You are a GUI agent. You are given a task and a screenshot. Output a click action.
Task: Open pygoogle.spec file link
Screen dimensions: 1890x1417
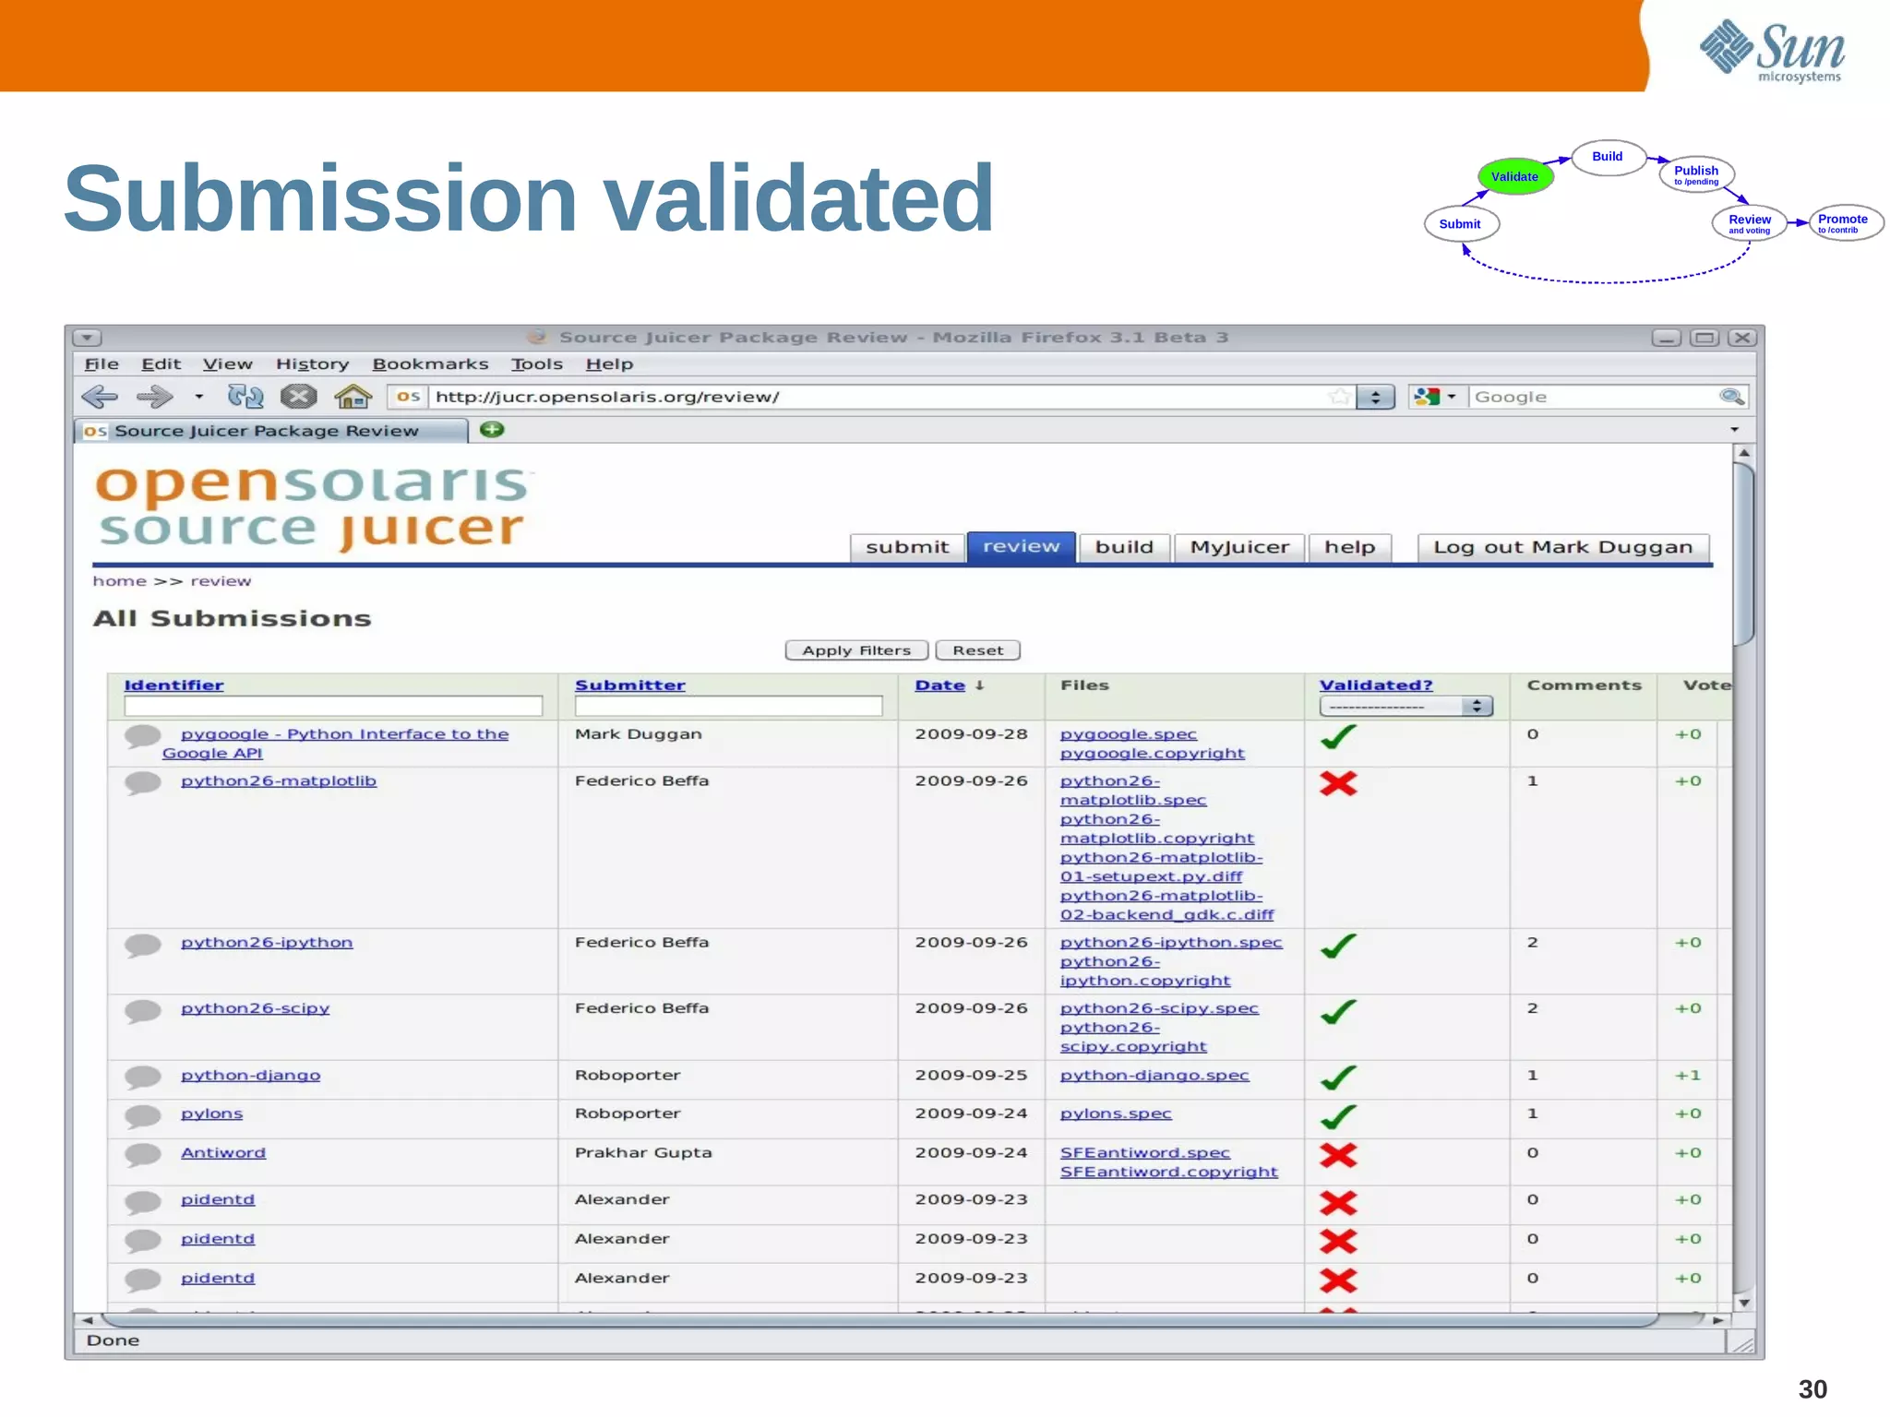tap(1129, 734)
